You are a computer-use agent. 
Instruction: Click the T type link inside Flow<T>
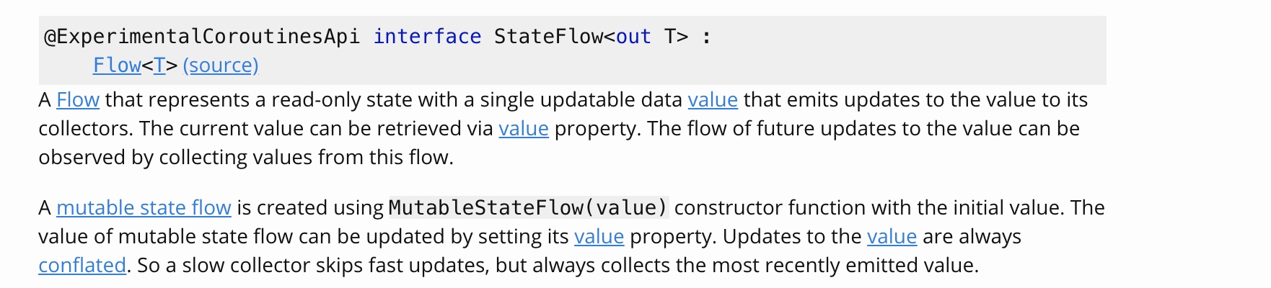(159, 66)
